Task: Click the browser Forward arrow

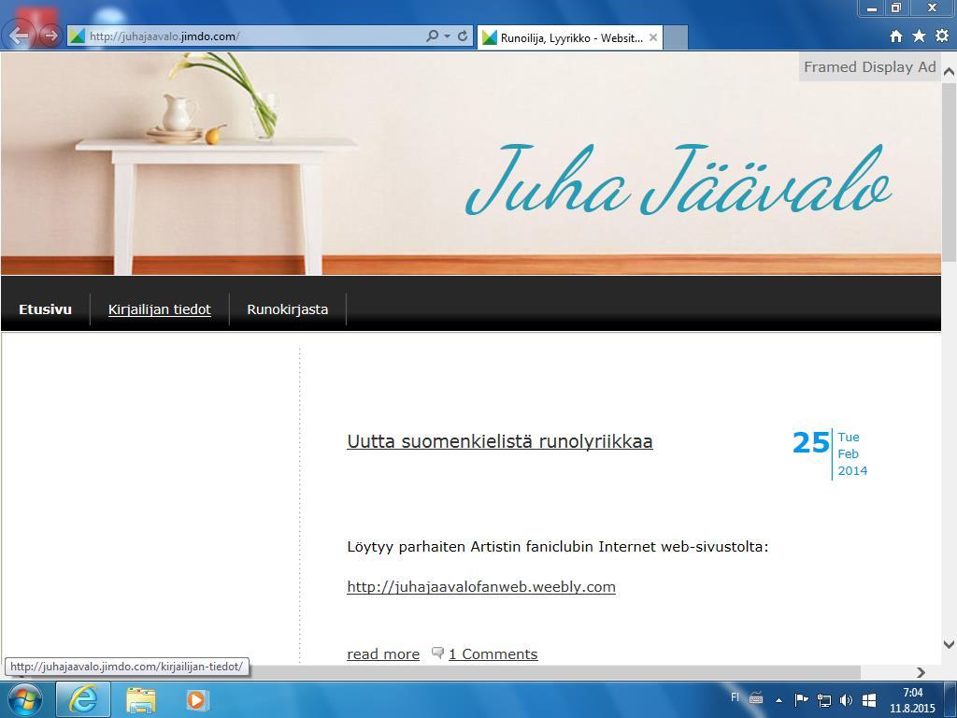Action: click(x=51, y=36)
